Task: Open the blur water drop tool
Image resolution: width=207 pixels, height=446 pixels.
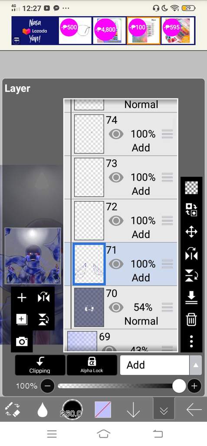Action: (43, 410)
